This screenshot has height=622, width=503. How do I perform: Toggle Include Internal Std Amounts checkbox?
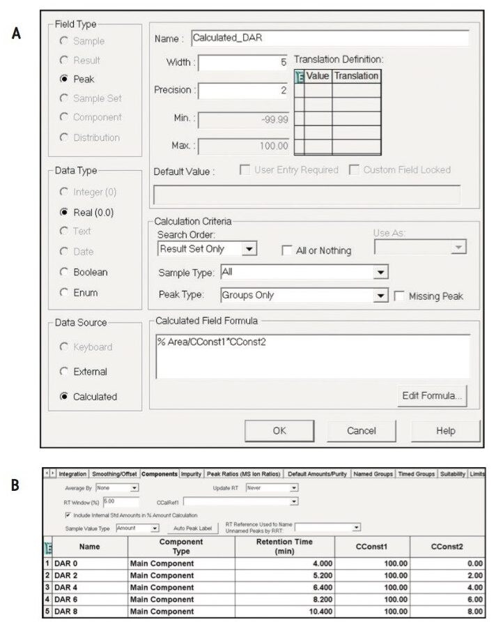point(68,515)
